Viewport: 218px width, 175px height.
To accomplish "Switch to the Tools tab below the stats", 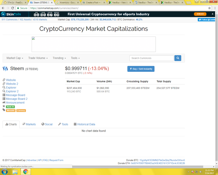I will 63,124.
